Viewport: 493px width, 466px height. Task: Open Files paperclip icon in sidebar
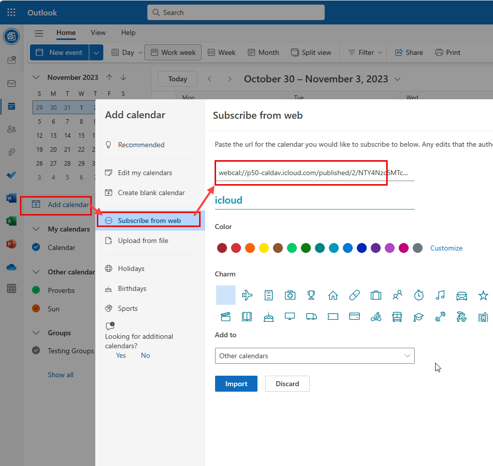click(11, 152)
